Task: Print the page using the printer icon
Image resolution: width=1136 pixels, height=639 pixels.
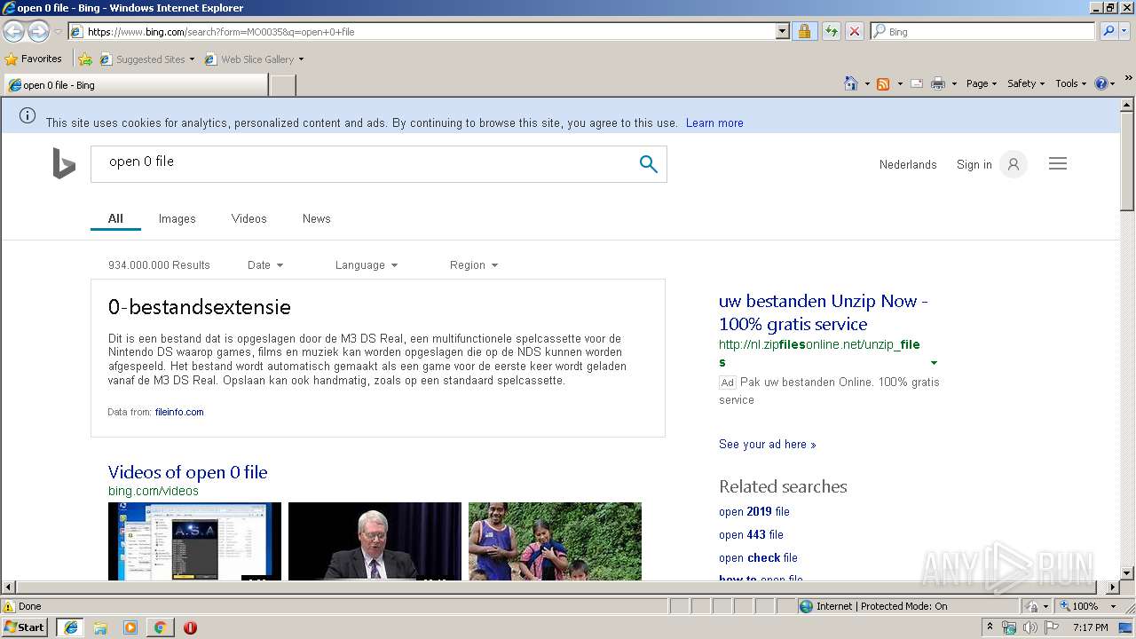Action: [x=938, y=83]
